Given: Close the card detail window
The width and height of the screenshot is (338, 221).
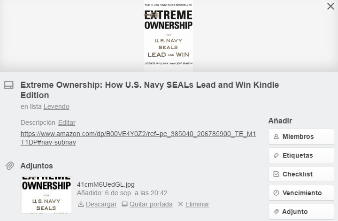Looking at the screenshot, I should click(330, 6).
